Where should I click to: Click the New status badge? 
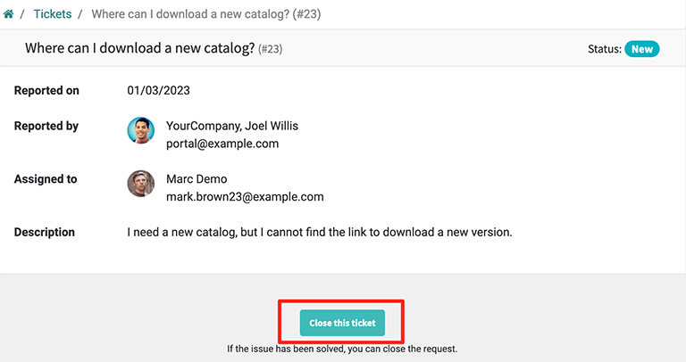tap(641, 49)
